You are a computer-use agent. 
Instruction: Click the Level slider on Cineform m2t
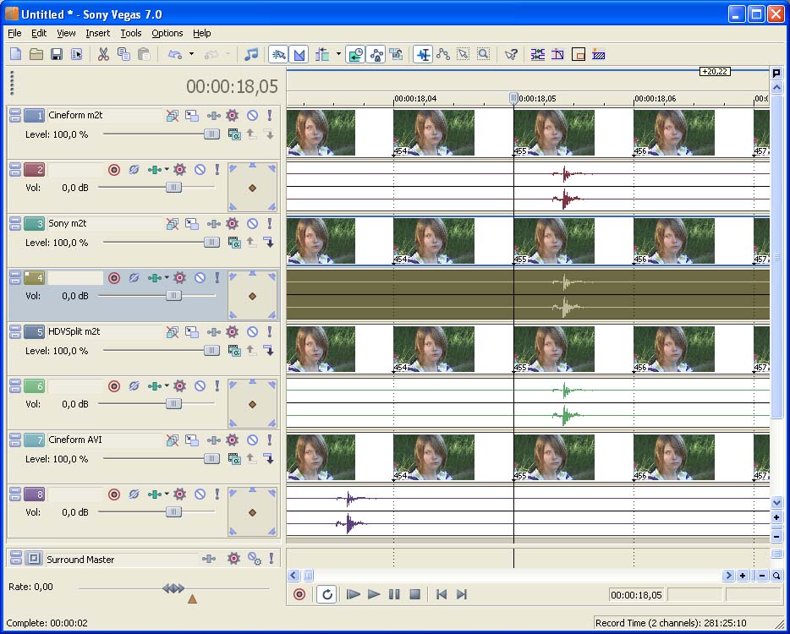pos(211,134)
